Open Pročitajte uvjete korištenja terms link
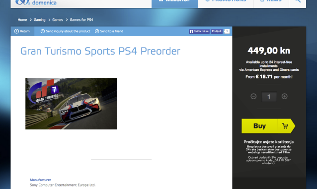The image size is (317, 189). click(x=269, y=142)
